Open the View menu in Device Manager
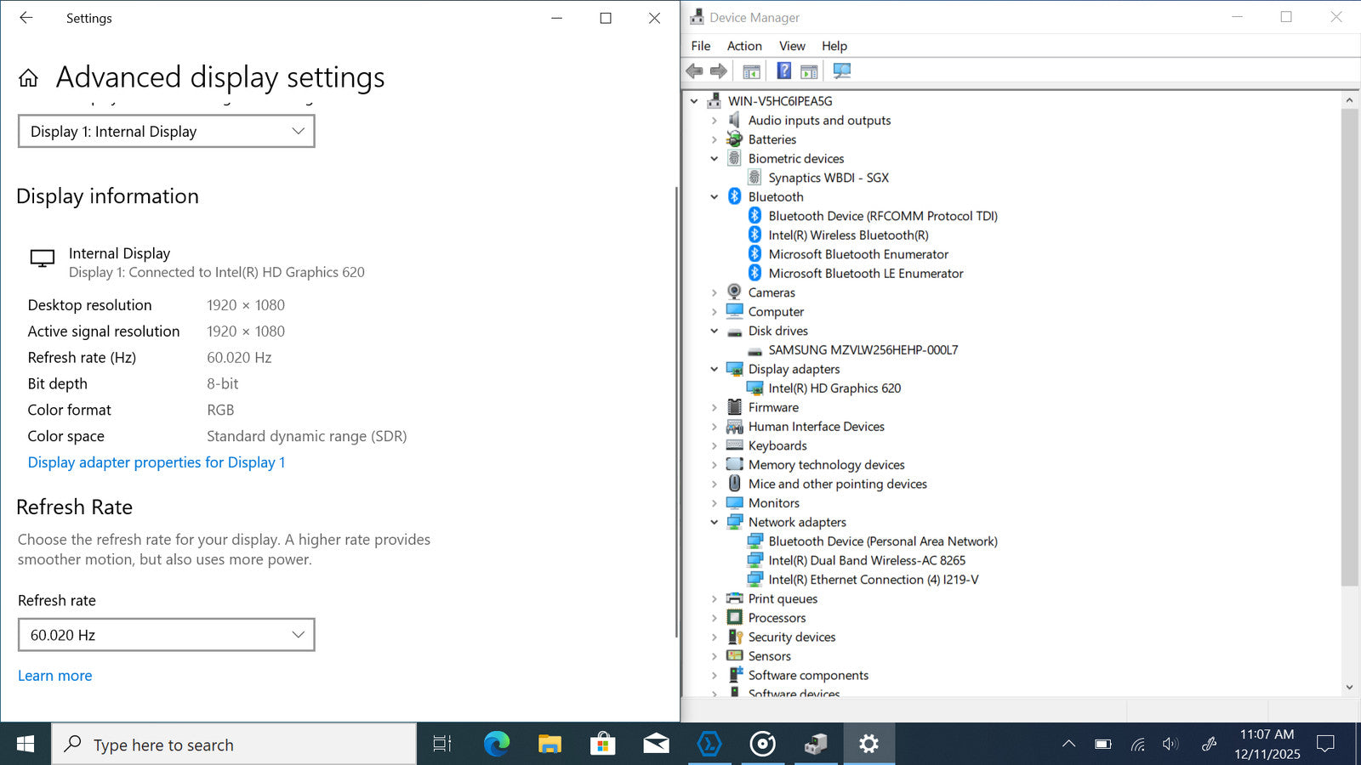This screenshot has height=765, width=1361. pyautogui.click(x=792, y=46)
